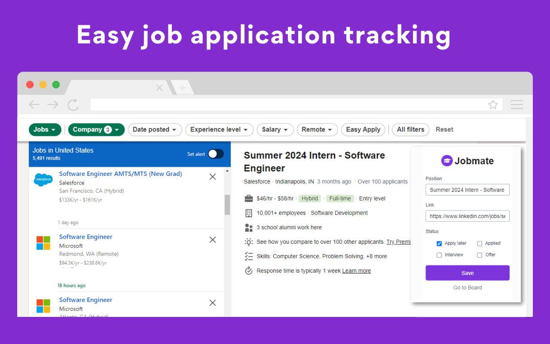Follow the Go to Board link

click(467, 288)
